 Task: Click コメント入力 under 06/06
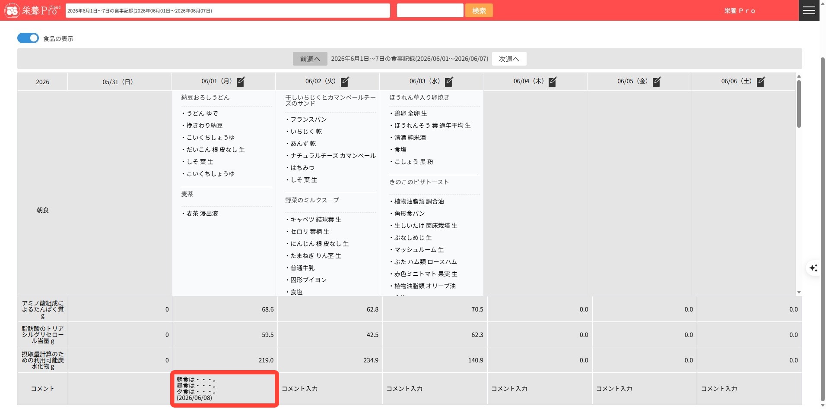(719, 389)
